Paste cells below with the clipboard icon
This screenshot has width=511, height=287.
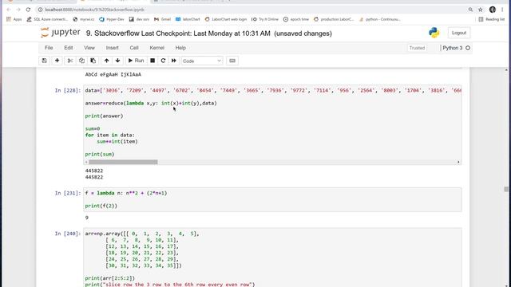pos(93,61)
